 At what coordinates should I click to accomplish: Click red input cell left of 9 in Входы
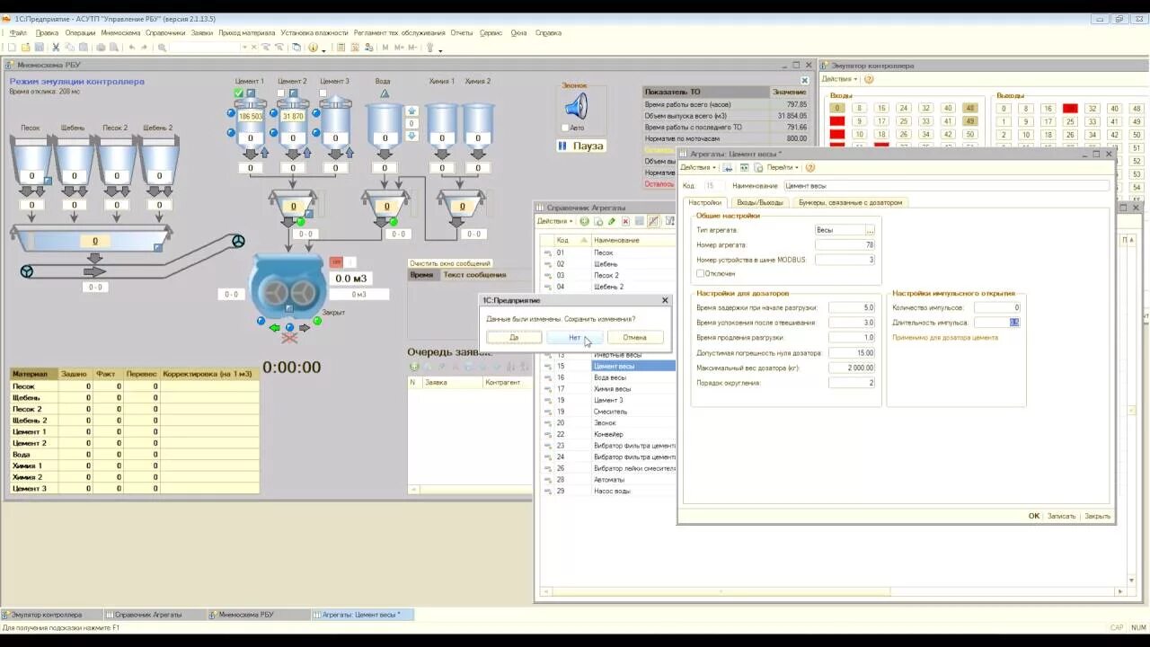837,121
